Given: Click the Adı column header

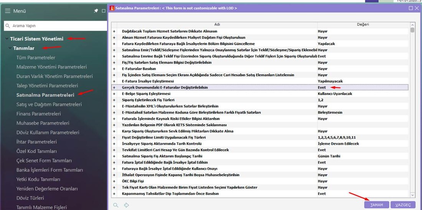Looking at the screenshot, I should (x=217, y=25).
